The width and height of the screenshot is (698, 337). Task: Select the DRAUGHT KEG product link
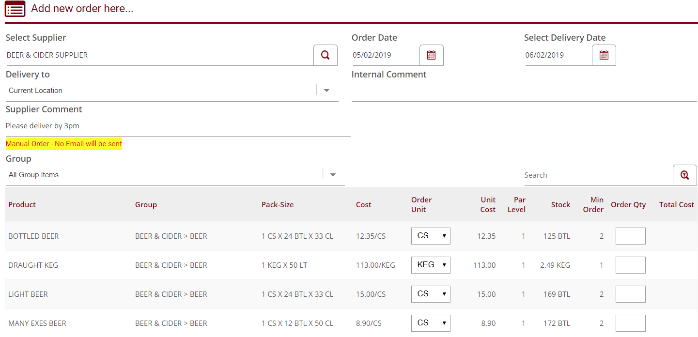click(x=32, y=265)
